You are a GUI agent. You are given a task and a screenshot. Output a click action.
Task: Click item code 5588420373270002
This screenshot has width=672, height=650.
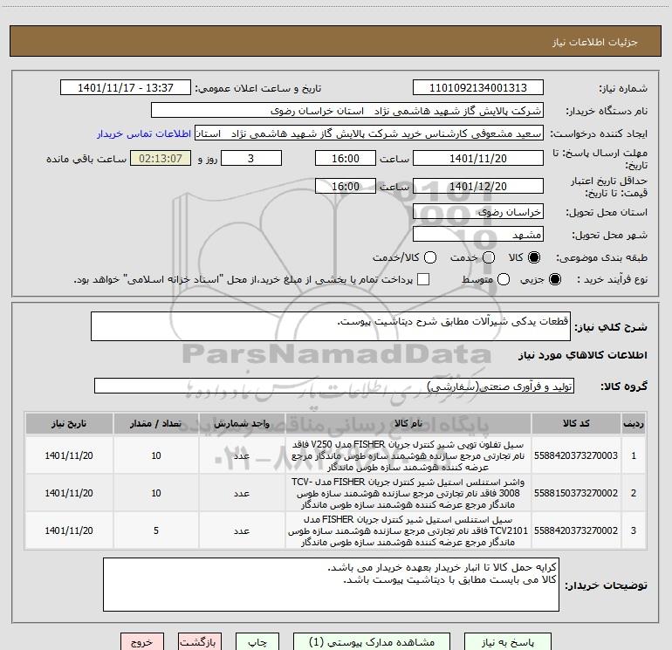click(576, 530)
